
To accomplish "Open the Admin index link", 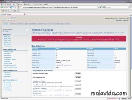I will click(119, 20).
